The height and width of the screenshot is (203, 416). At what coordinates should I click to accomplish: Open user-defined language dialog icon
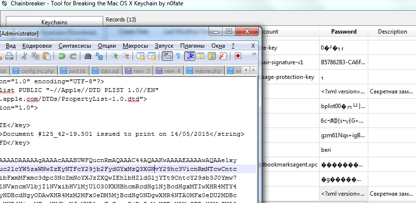201,56
